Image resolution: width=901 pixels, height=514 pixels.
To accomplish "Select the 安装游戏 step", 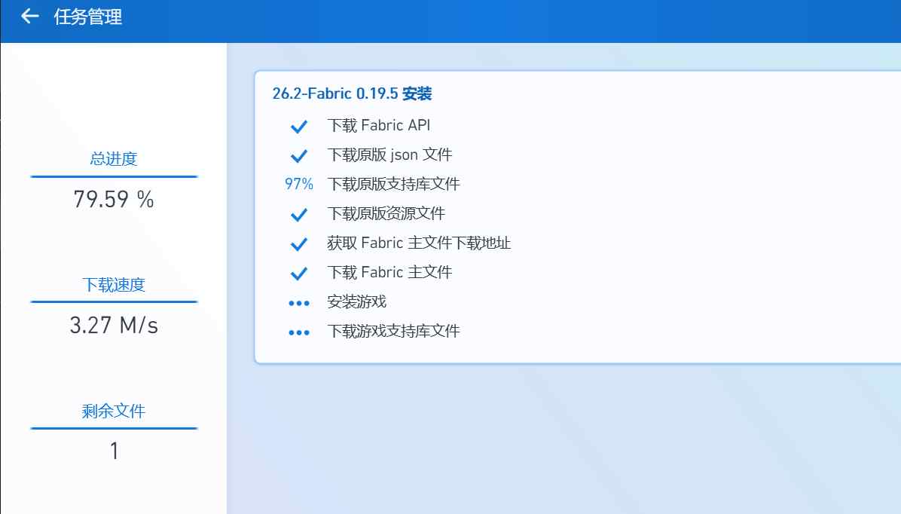I will (x=357, y=301).
